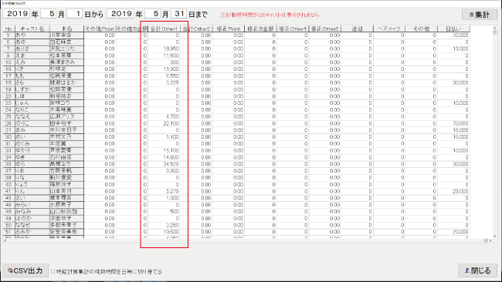This screenshot has width=502, height=282.
Task: Click the horizontal scrollbar left arrow
Action: point(5,240)
